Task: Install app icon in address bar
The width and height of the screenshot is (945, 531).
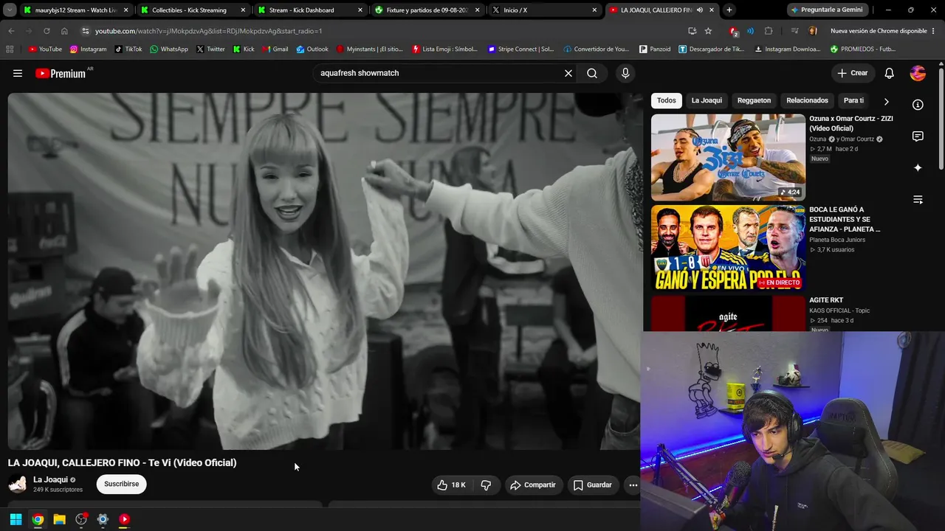Action: (x=692, y=31)
